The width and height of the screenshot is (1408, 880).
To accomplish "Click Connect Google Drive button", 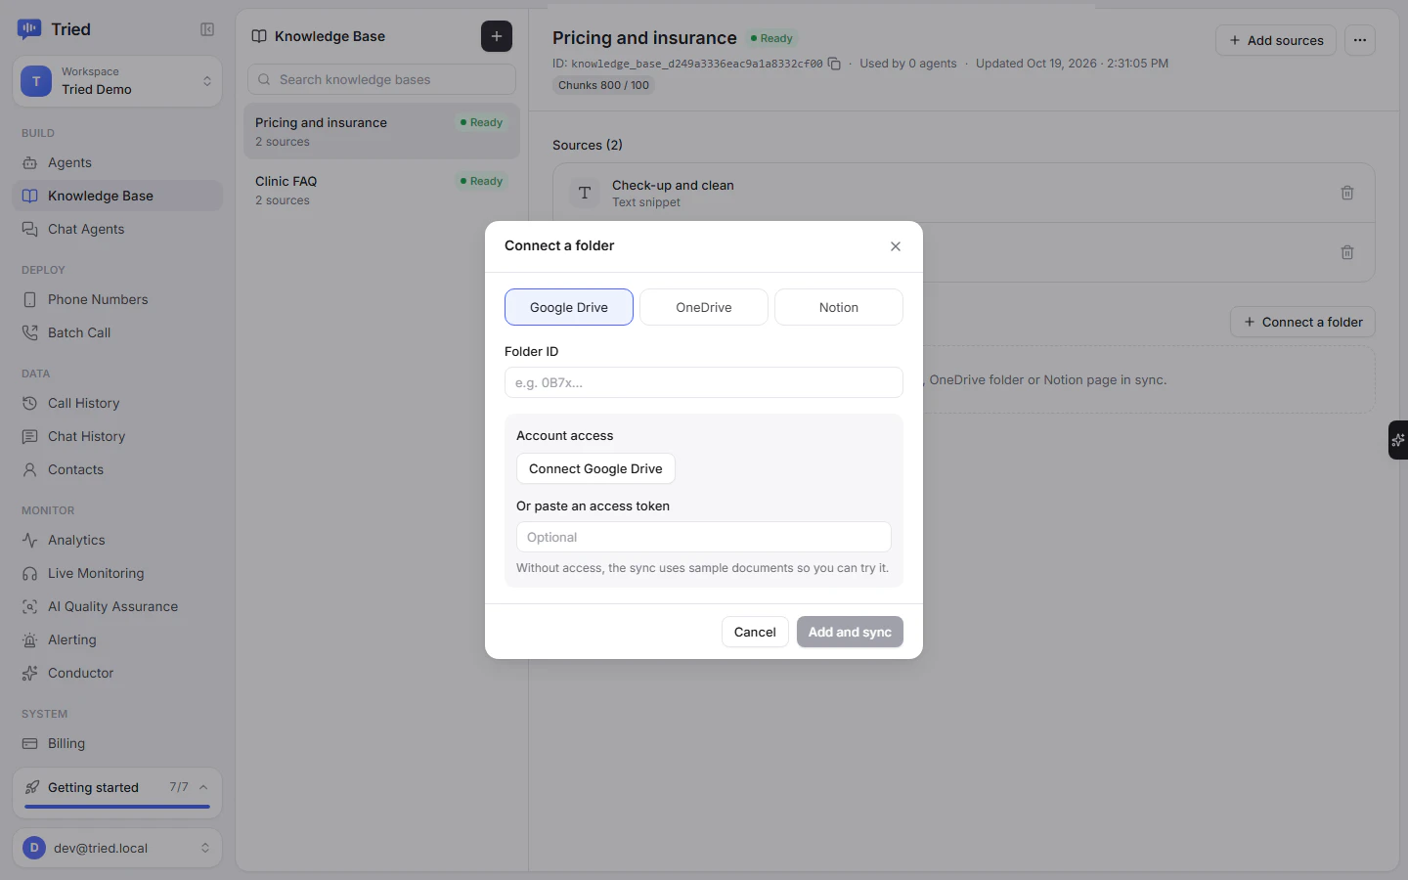I will click(595, 468).
